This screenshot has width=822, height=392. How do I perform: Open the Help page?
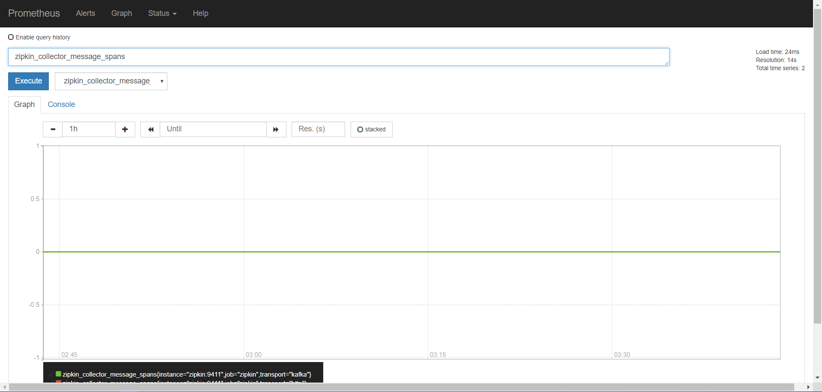coord(200,13)
